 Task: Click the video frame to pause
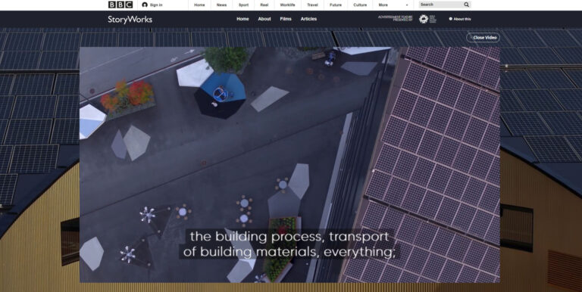(x=289, y=164)
